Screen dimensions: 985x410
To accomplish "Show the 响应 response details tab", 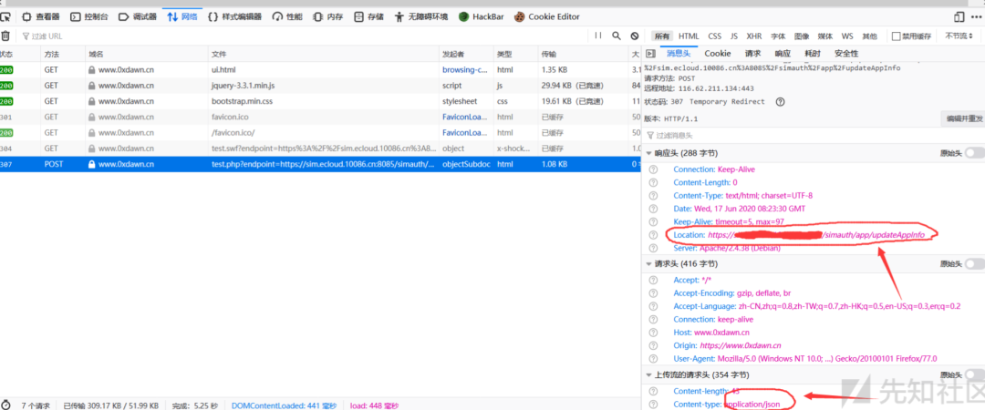I will pos(783,54).
